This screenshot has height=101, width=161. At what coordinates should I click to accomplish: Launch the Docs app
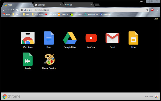tap(49, 40)
